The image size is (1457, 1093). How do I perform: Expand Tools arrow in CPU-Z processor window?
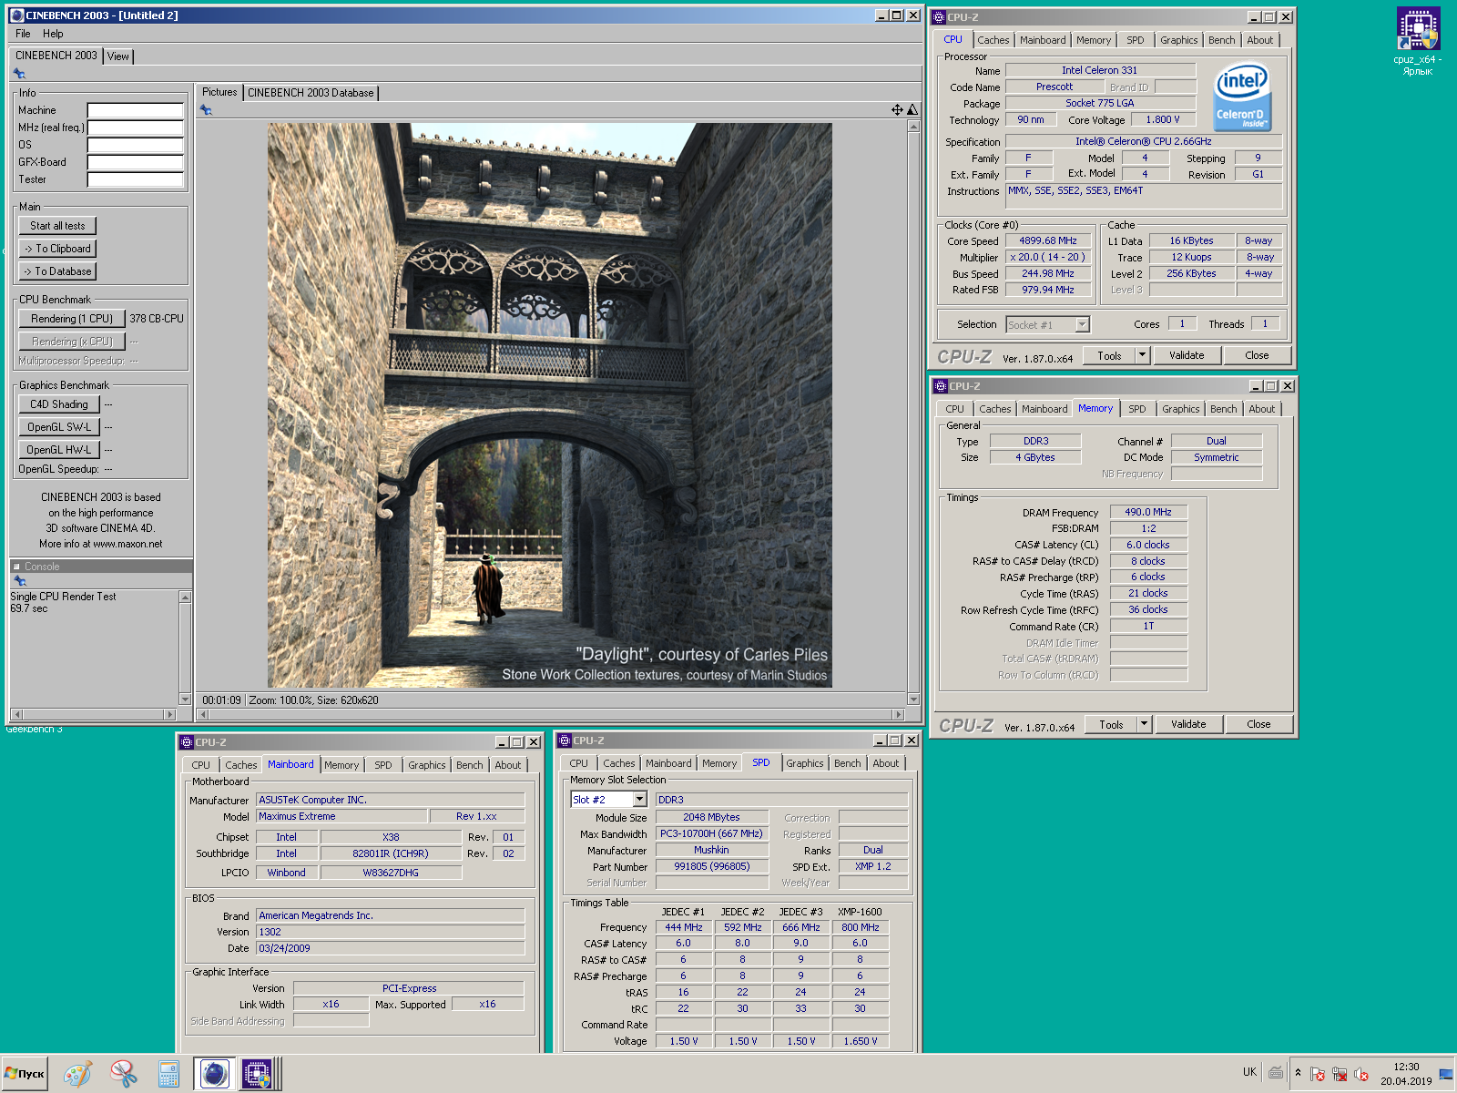click(1143, 355)
